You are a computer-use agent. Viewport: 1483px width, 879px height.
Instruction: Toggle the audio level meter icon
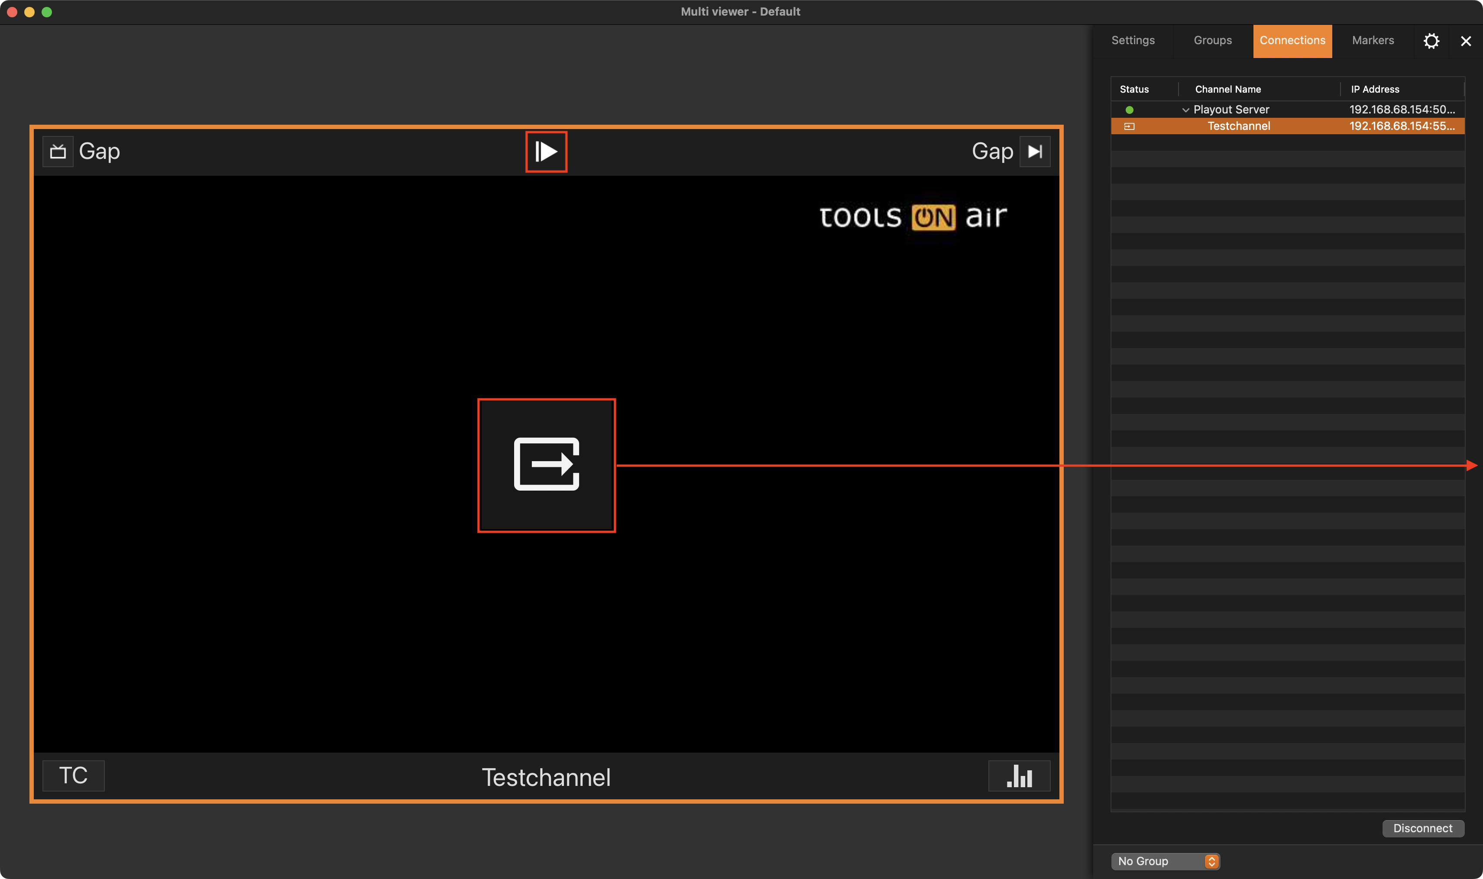1019,776
